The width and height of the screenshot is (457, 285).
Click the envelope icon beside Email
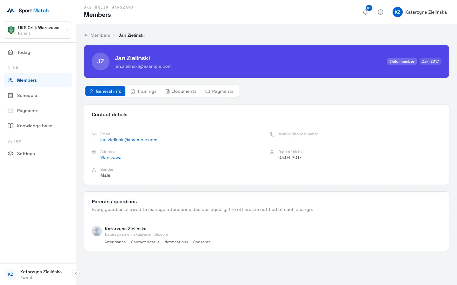94,134
